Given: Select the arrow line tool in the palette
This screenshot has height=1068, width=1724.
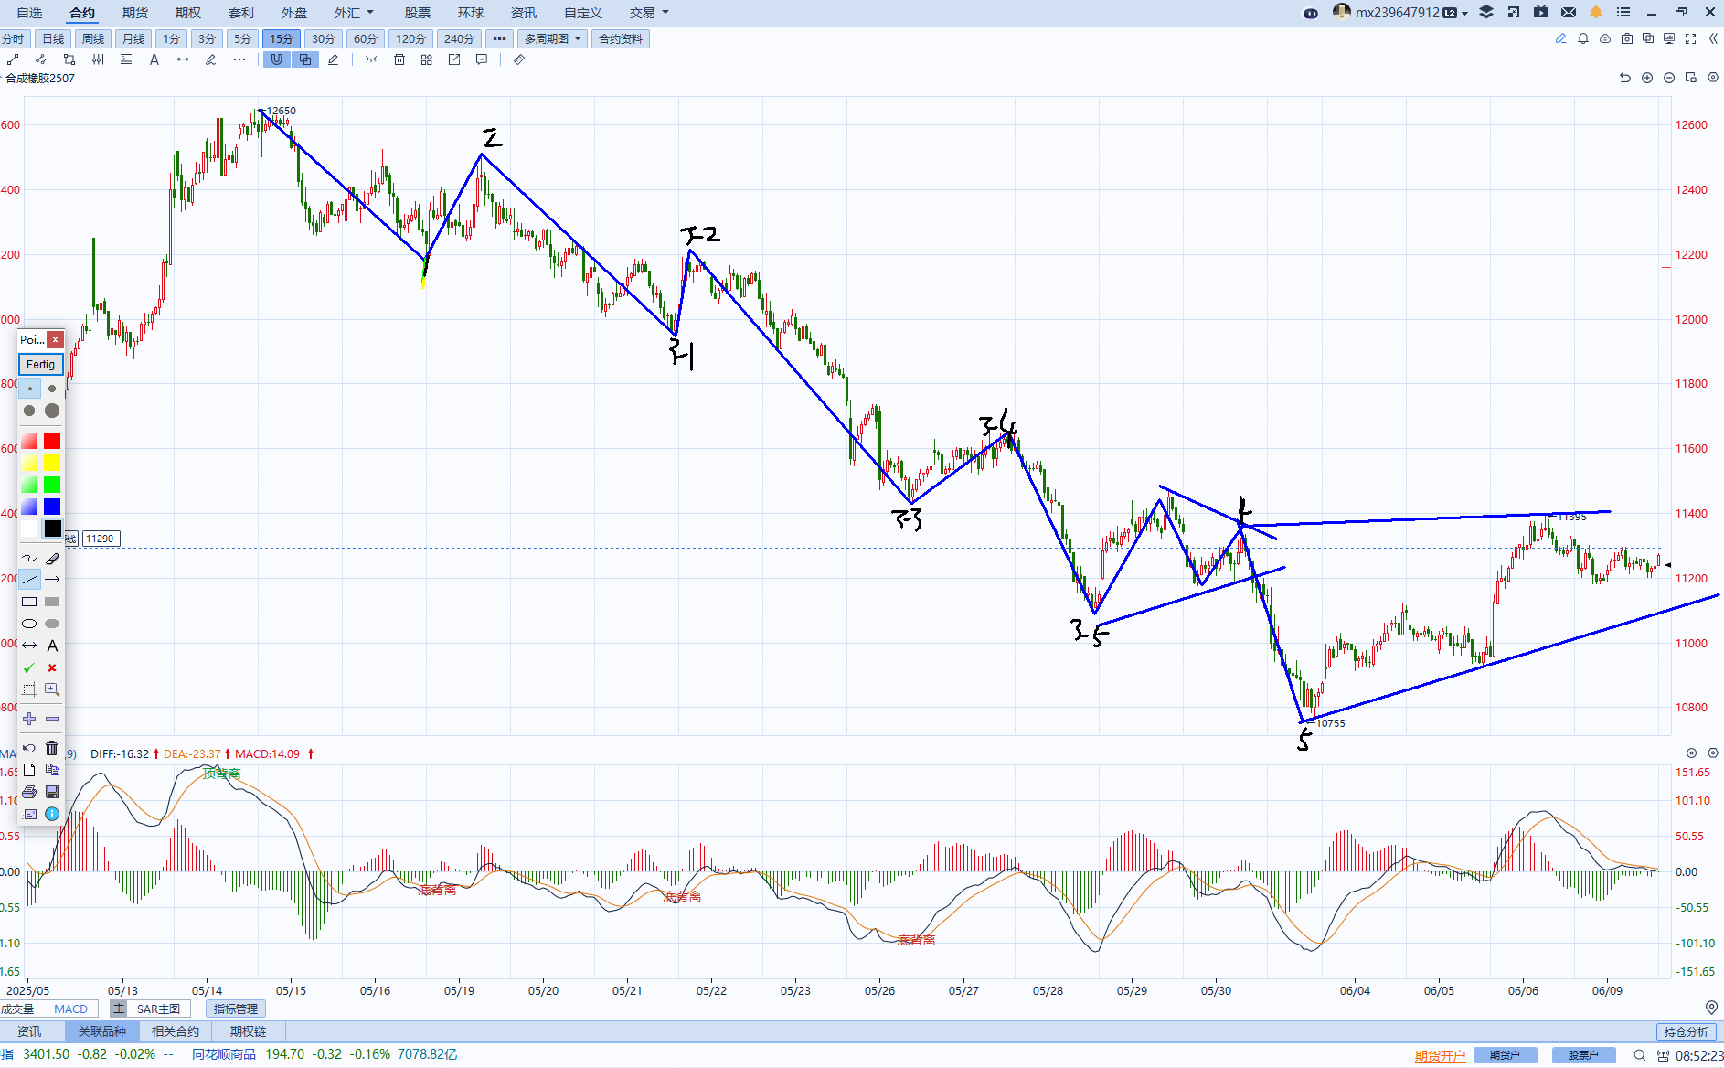Looking at the screenshot, I should tap(52, 580).
